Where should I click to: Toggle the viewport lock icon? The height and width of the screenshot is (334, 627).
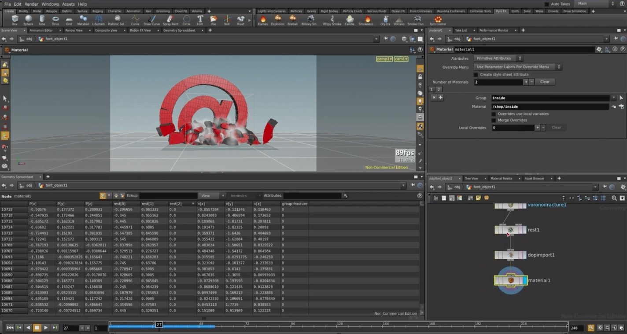420,77
